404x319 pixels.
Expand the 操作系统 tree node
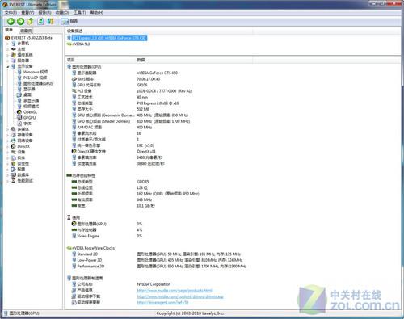tap(7, 55)
